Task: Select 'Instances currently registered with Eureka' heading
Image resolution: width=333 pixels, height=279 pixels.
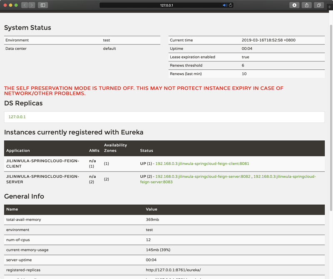Action: pyautogui.click(x=74, y=132)
